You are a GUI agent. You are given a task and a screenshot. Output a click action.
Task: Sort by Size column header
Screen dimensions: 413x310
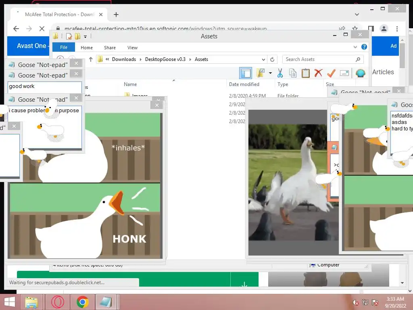(330, 84)
